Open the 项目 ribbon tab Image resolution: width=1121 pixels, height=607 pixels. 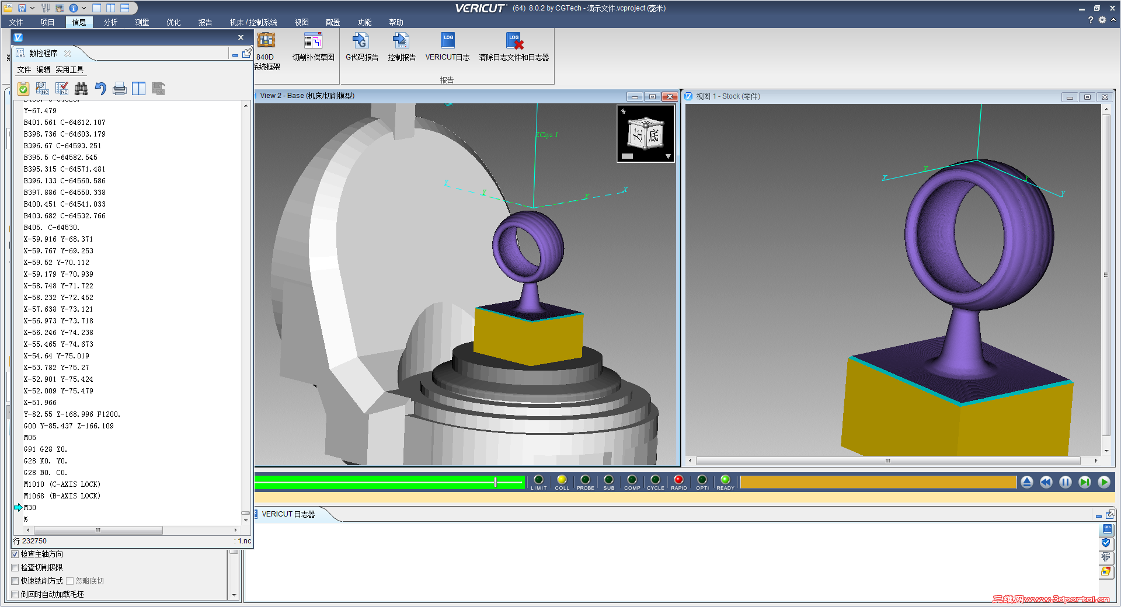click(x=47, y=22)
